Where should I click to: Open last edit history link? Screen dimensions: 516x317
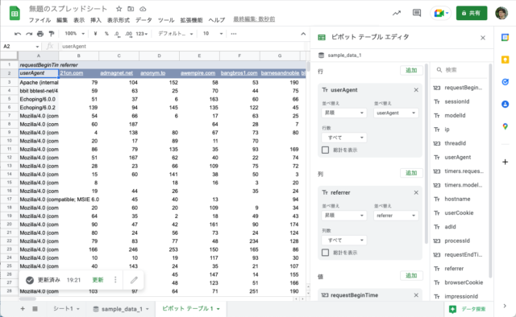coord(254,19)
